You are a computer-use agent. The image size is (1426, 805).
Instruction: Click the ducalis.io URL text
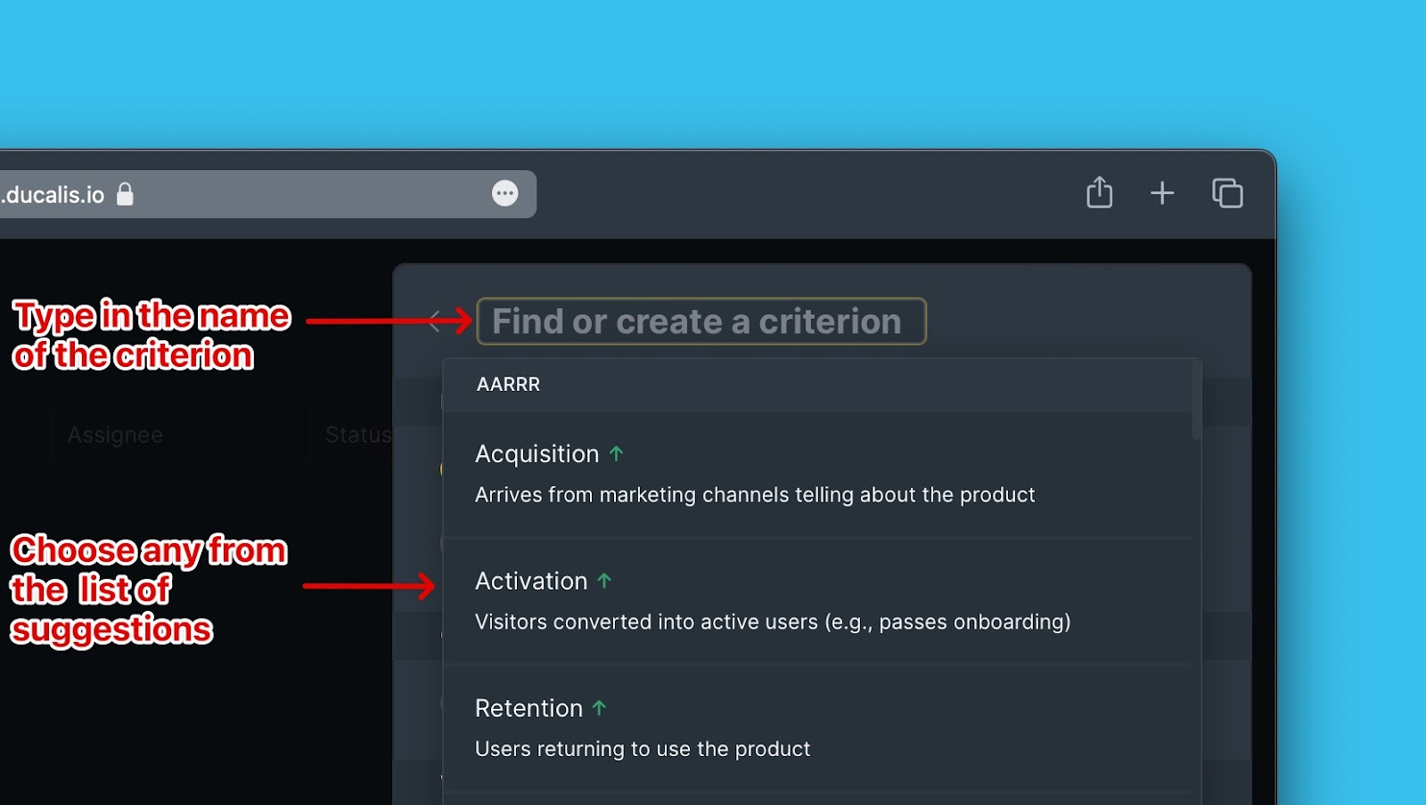(53, 195)
